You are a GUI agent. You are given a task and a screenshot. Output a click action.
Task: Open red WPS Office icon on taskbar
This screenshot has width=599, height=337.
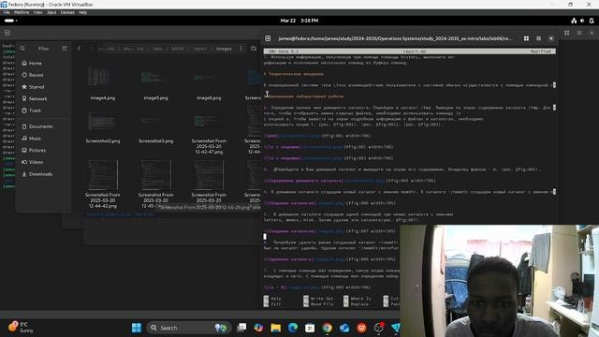click(x=361, y=328)
